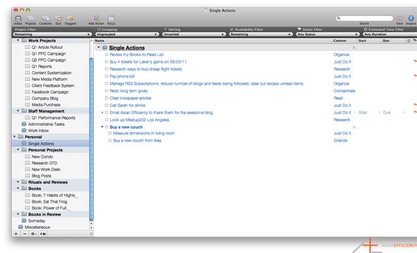This screenshot has width=417, height=253.
Task: Collapse the Buy a new couch group
Action: tap(102, 127)
